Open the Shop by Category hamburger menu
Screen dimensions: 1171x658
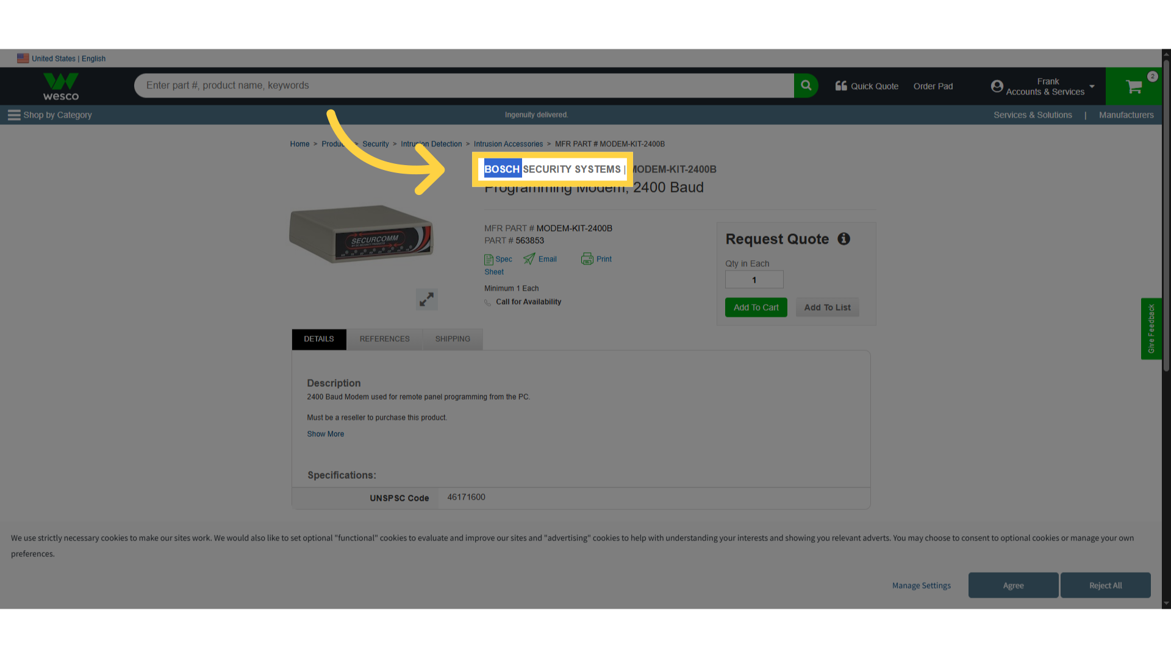(x=14, y=115)
